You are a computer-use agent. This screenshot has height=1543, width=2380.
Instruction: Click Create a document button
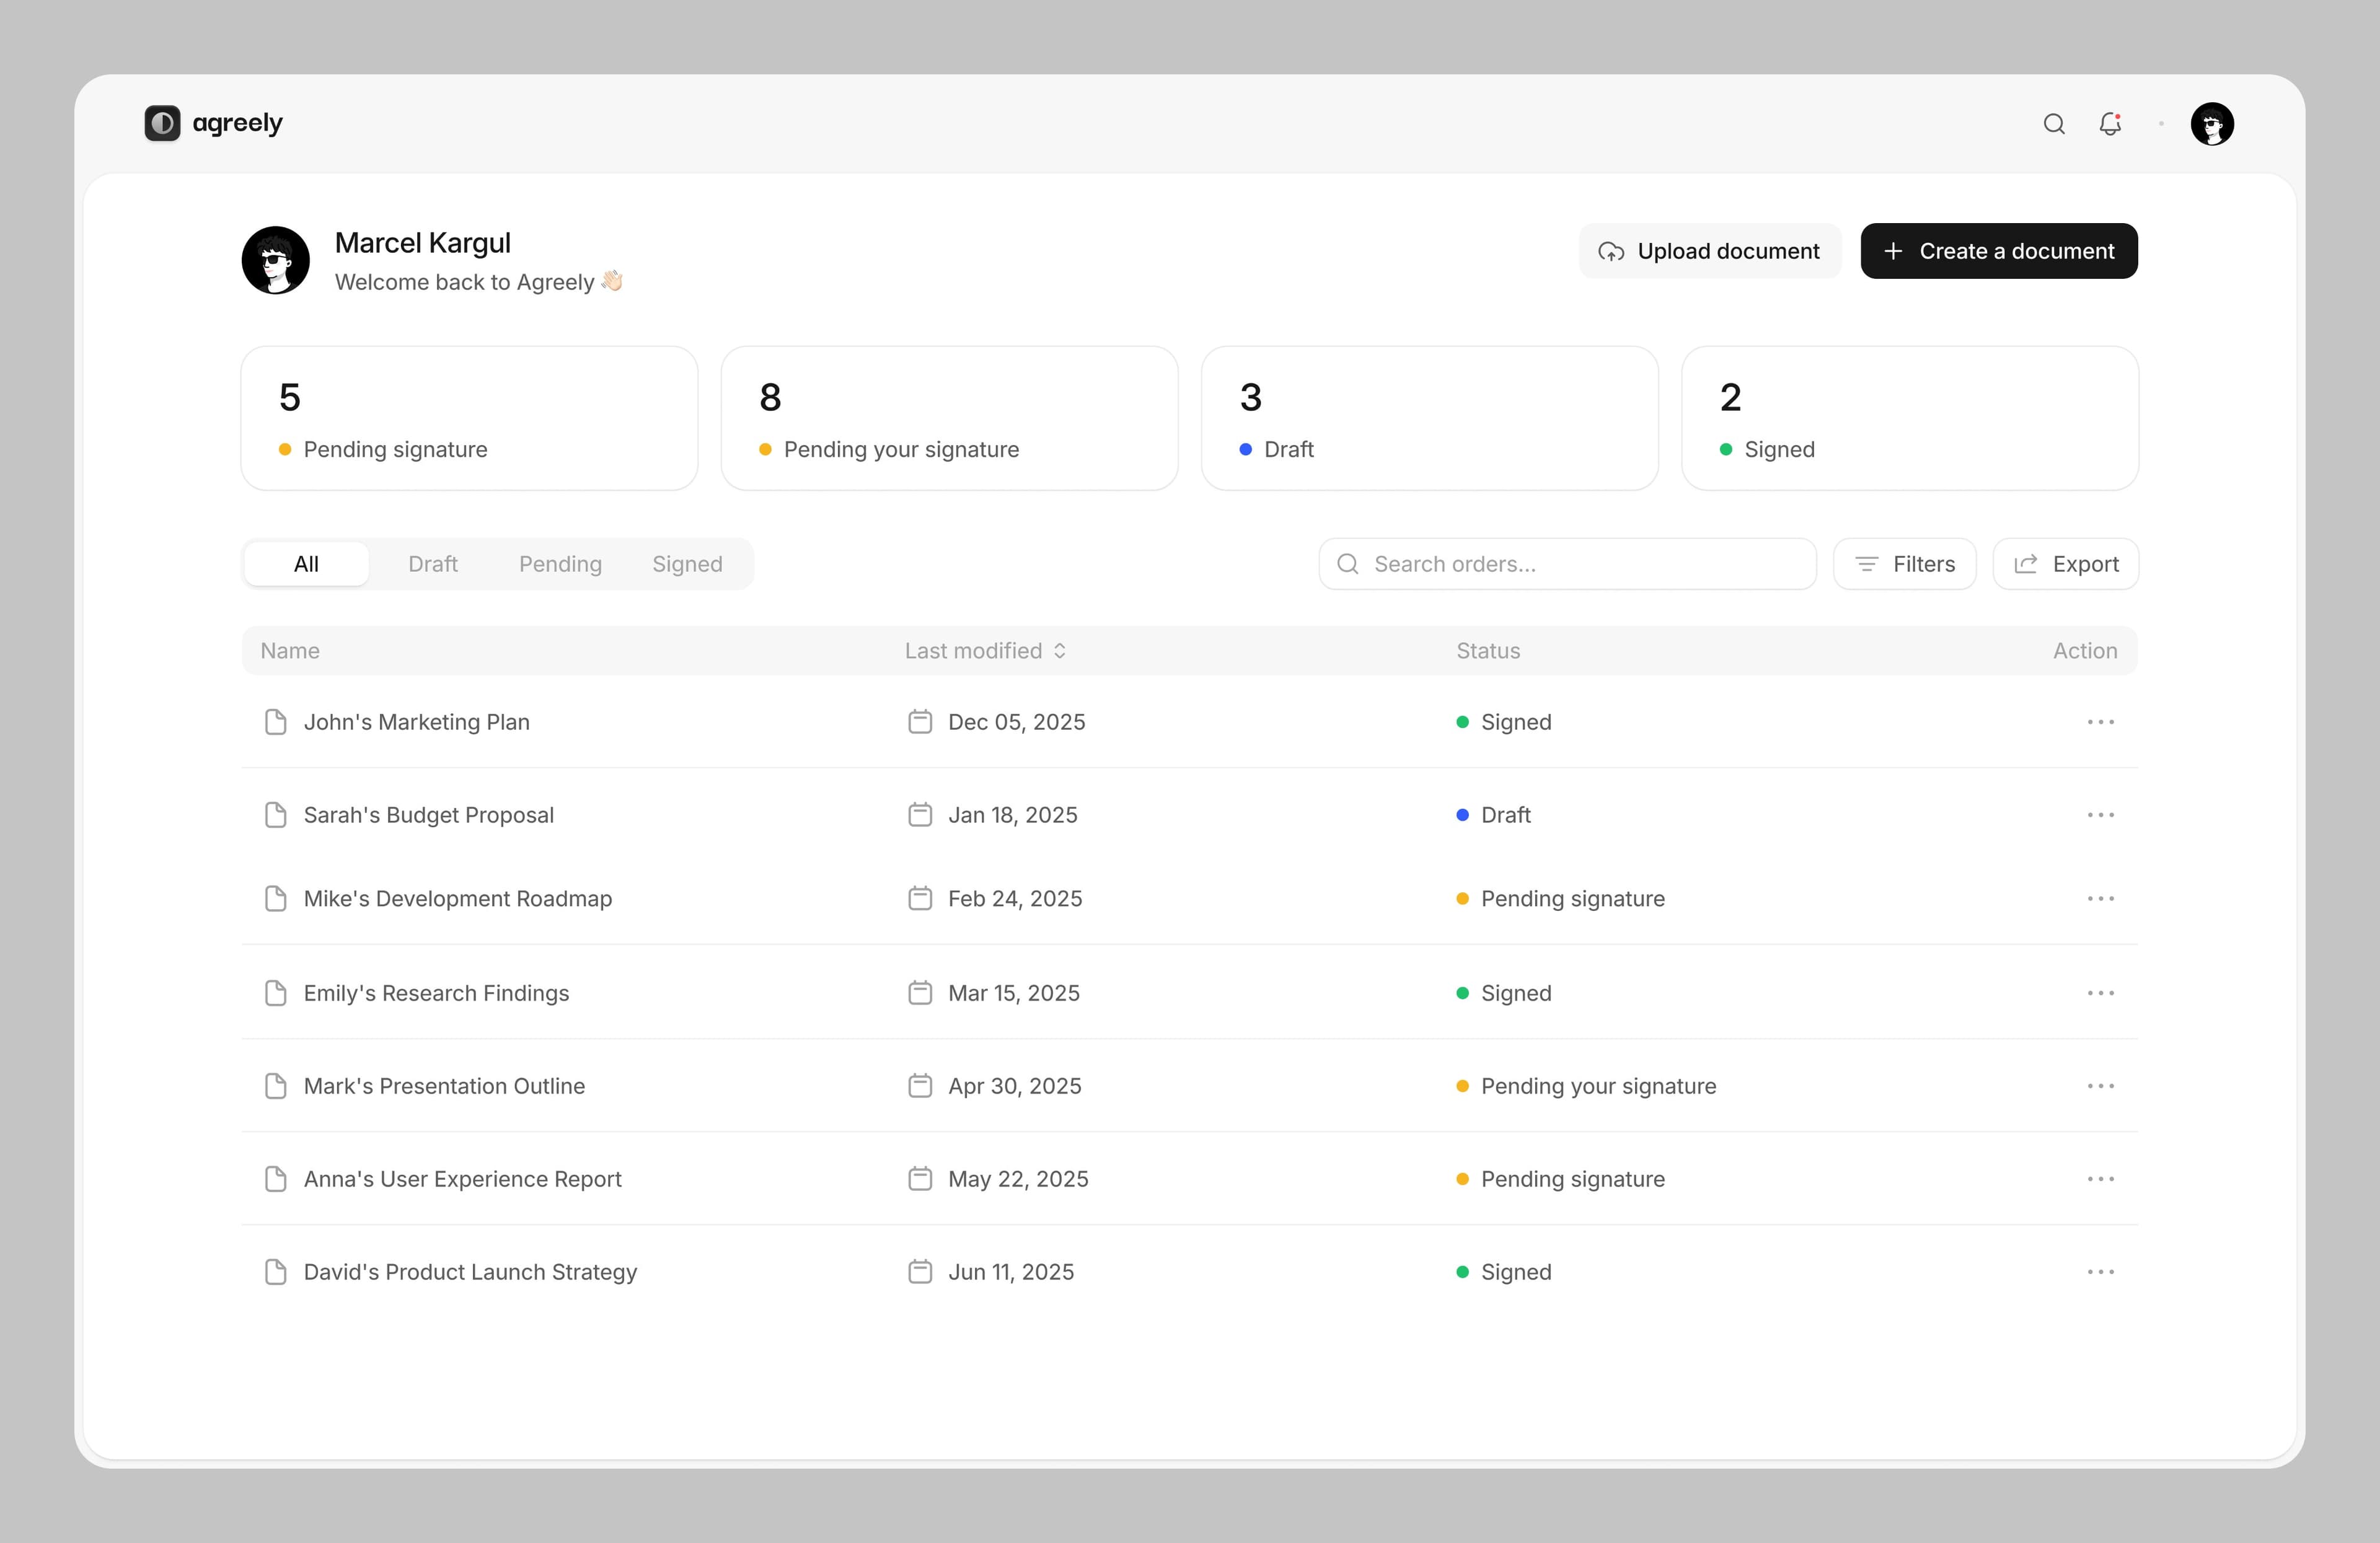point(1999,251)
